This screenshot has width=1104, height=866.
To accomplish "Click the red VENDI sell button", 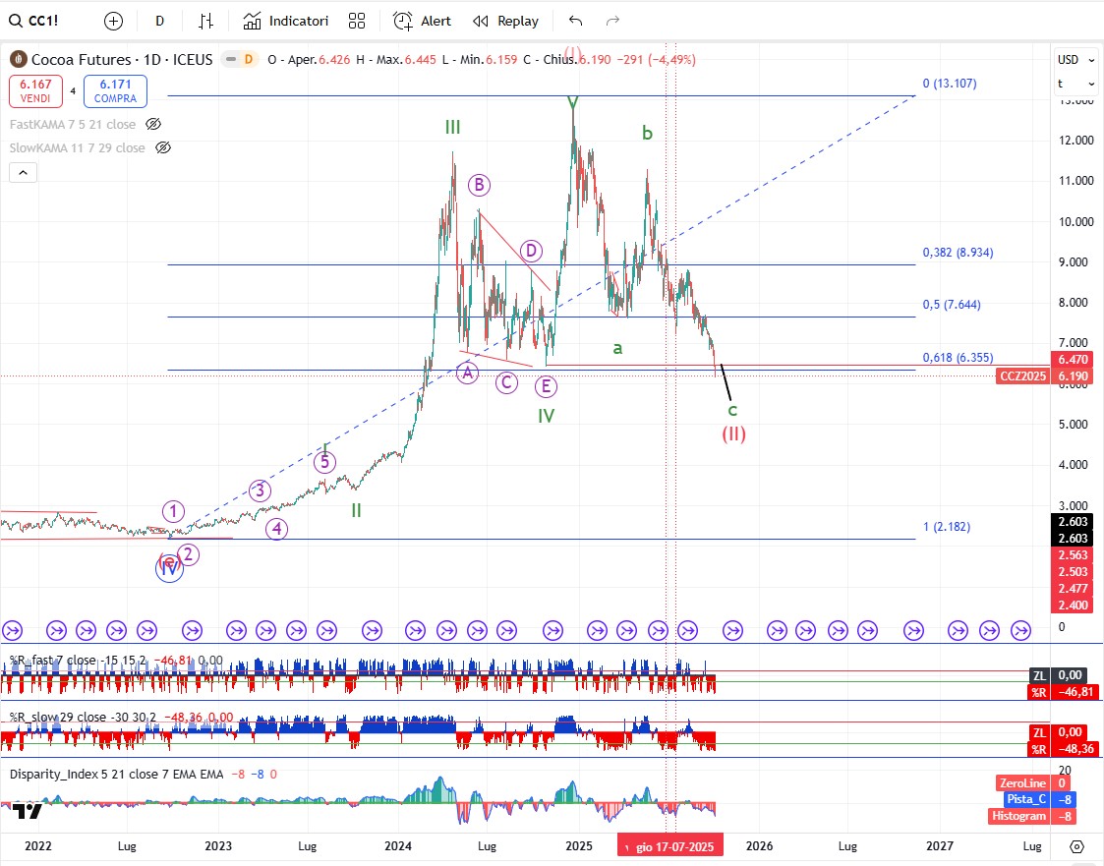I will (35, 91).
